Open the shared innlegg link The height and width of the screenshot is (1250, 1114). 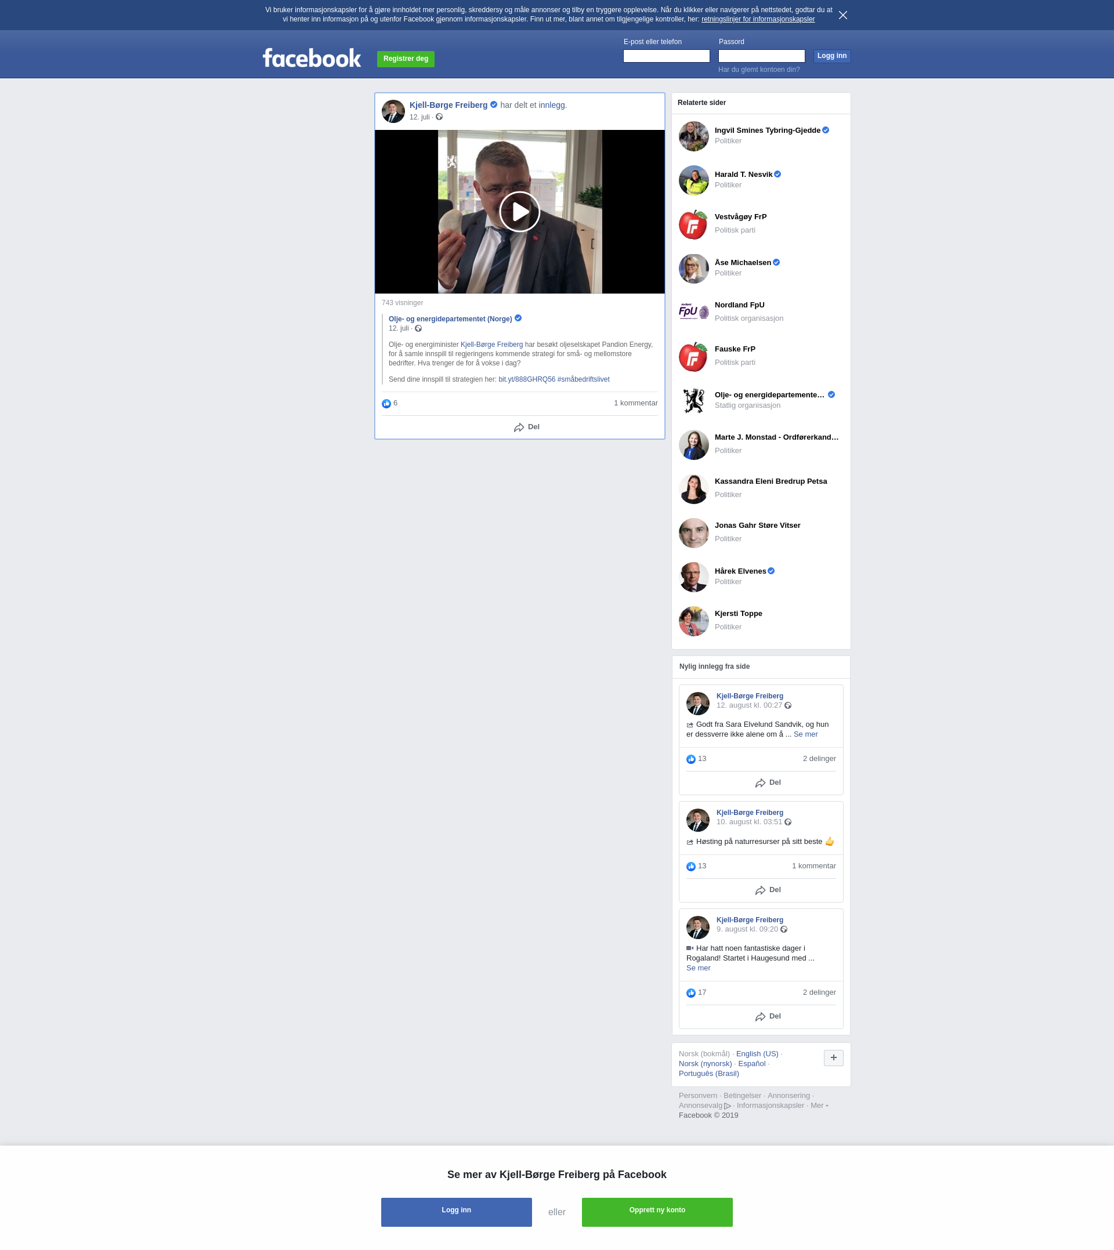(552, 105)
